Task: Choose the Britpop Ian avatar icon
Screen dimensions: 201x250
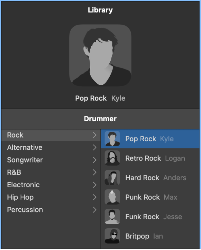Action: pyautogui.click(x=112, y=236)
